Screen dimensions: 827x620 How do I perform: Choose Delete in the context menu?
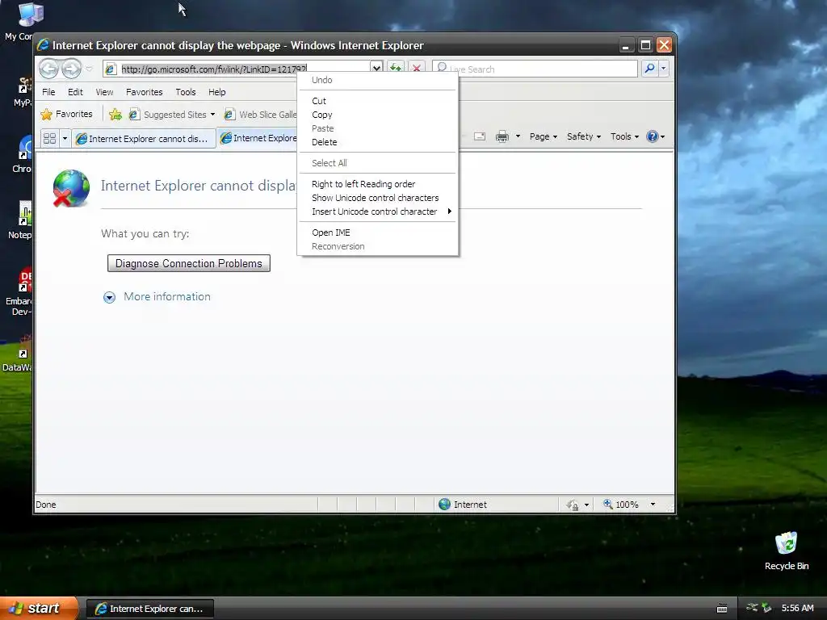click(x=378, y=142)
